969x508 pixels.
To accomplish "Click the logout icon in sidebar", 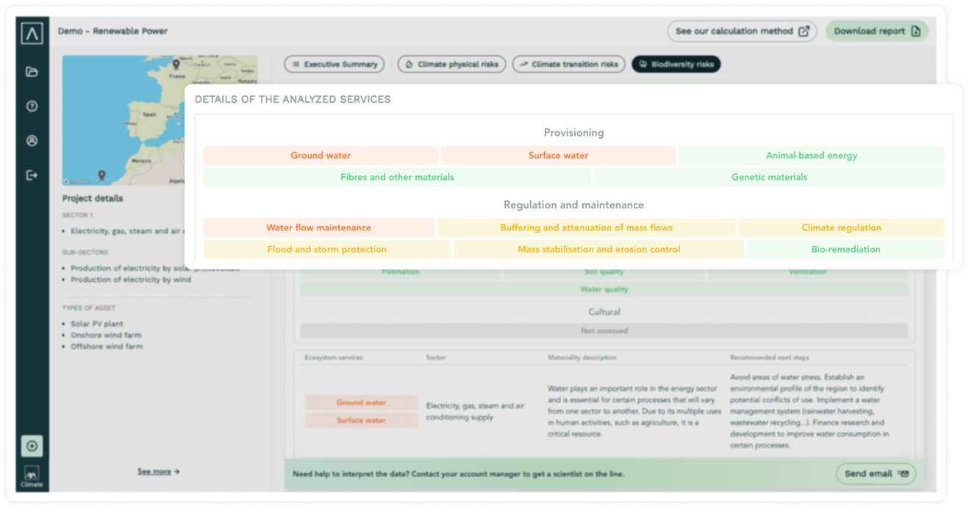I will click(32, 175).
